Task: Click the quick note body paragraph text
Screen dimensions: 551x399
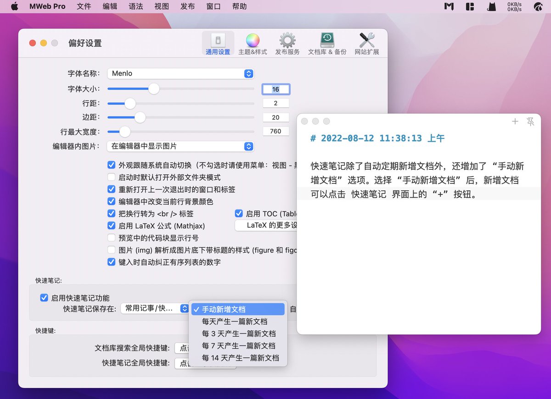Action: [417, 180]
